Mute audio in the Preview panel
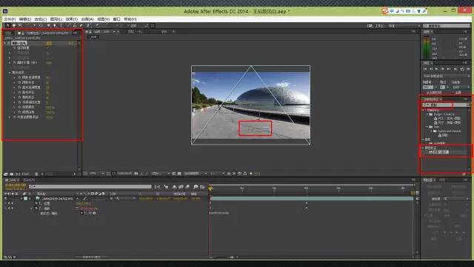Screen dimensions: 474x267 tap(455, 69)
